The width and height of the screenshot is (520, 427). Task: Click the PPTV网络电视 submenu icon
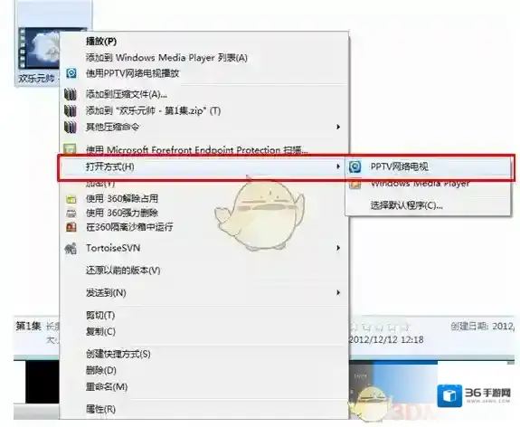[355, 166]
